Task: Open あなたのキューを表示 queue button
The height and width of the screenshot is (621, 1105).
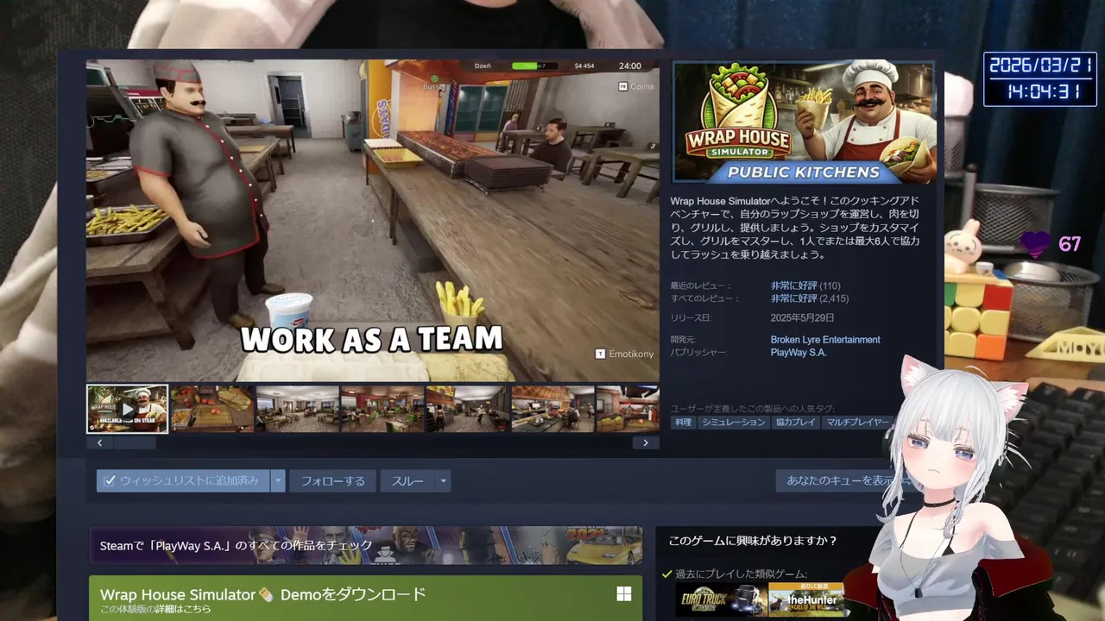Action: click(x=838, y=480)
